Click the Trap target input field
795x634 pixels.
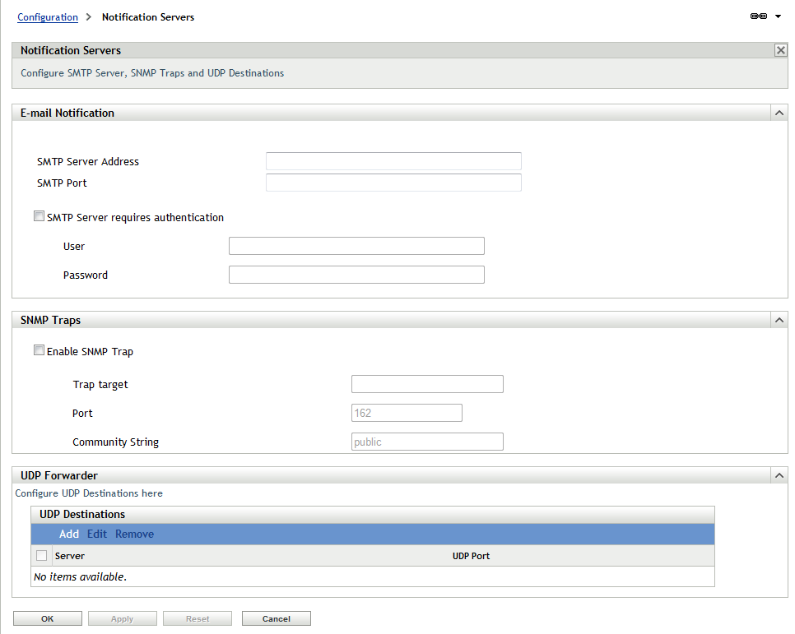coord(427,383)
